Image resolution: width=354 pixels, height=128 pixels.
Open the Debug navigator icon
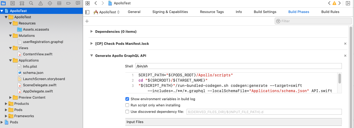tap(59, 3)
